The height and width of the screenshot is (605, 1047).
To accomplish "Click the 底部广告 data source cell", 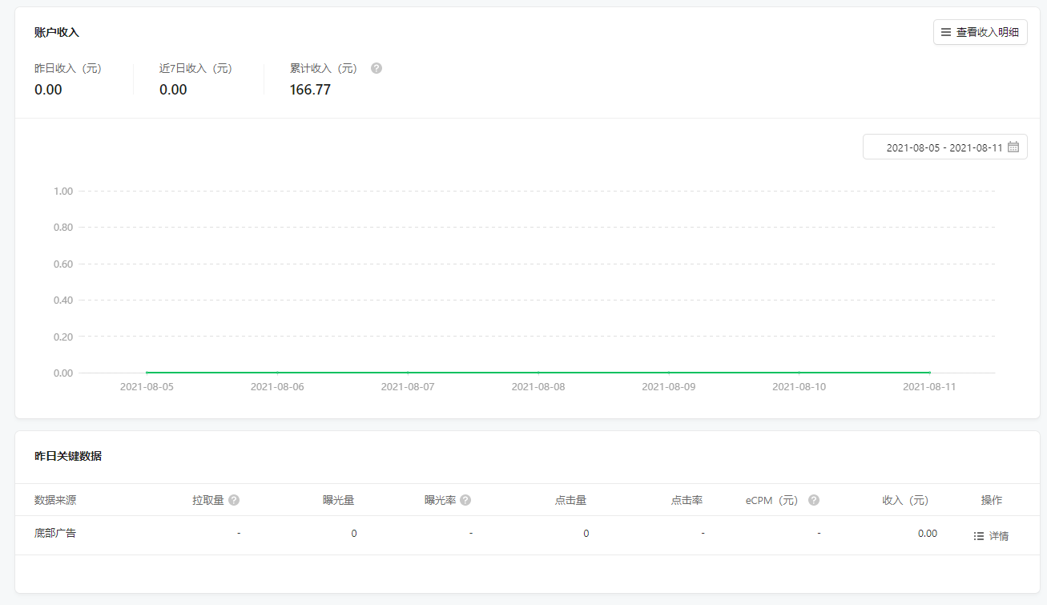I will coord(55,534).
